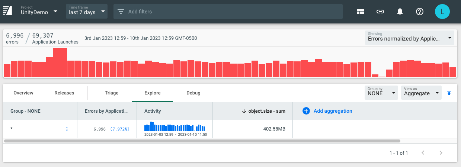Open the help question mark icon

click(420, 12)
